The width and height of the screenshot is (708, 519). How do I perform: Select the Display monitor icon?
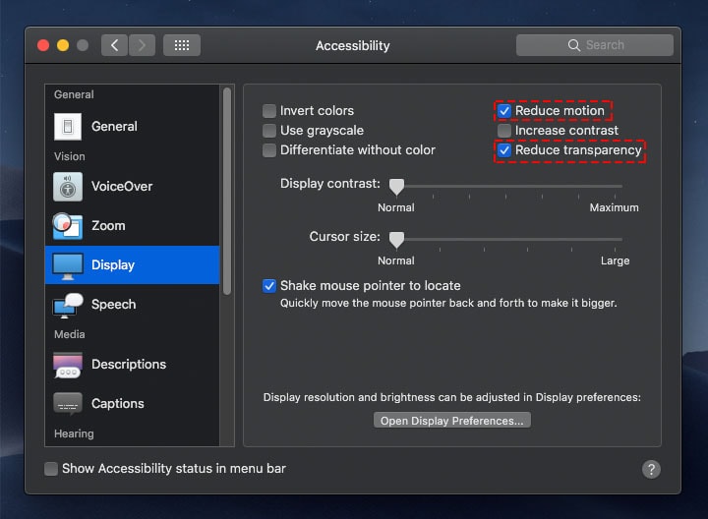68,264
